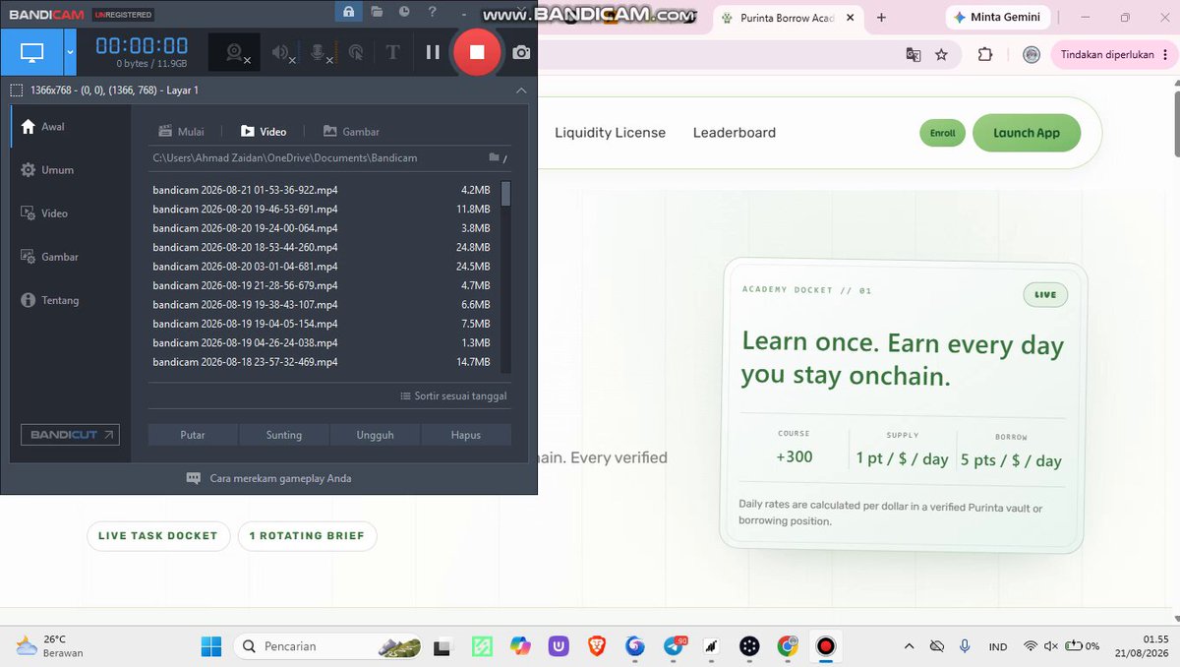Click Launch App on the Purinta page
This screenshot has height=667, width=1180.
[1027, 133]
